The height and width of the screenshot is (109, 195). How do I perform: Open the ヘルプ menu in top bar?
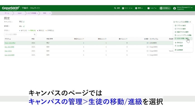(x=152, y=8)
